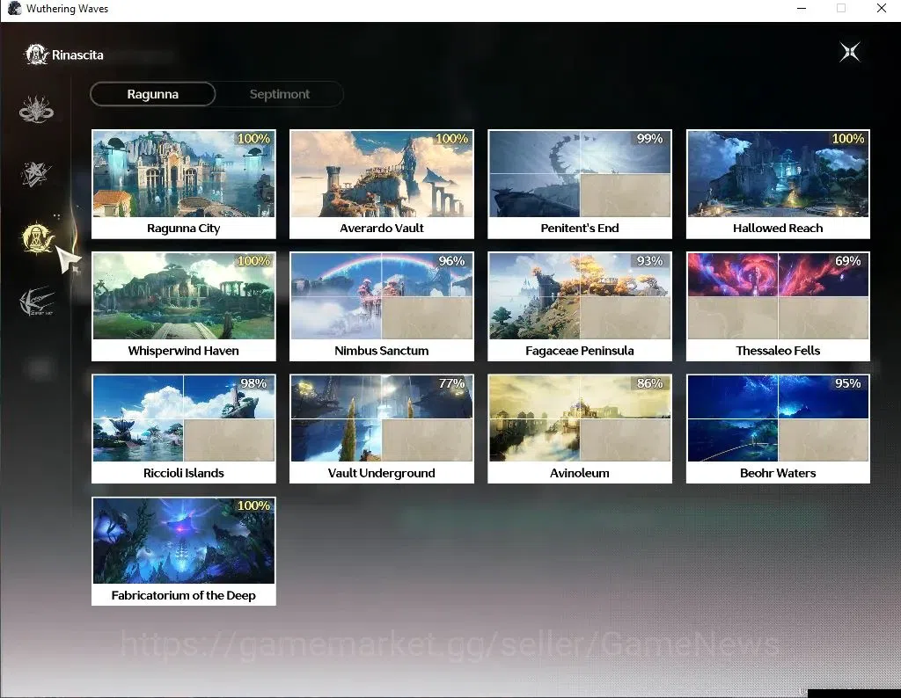
Task: Open the Fagaceae Peninsula area card
Action: 580,307
